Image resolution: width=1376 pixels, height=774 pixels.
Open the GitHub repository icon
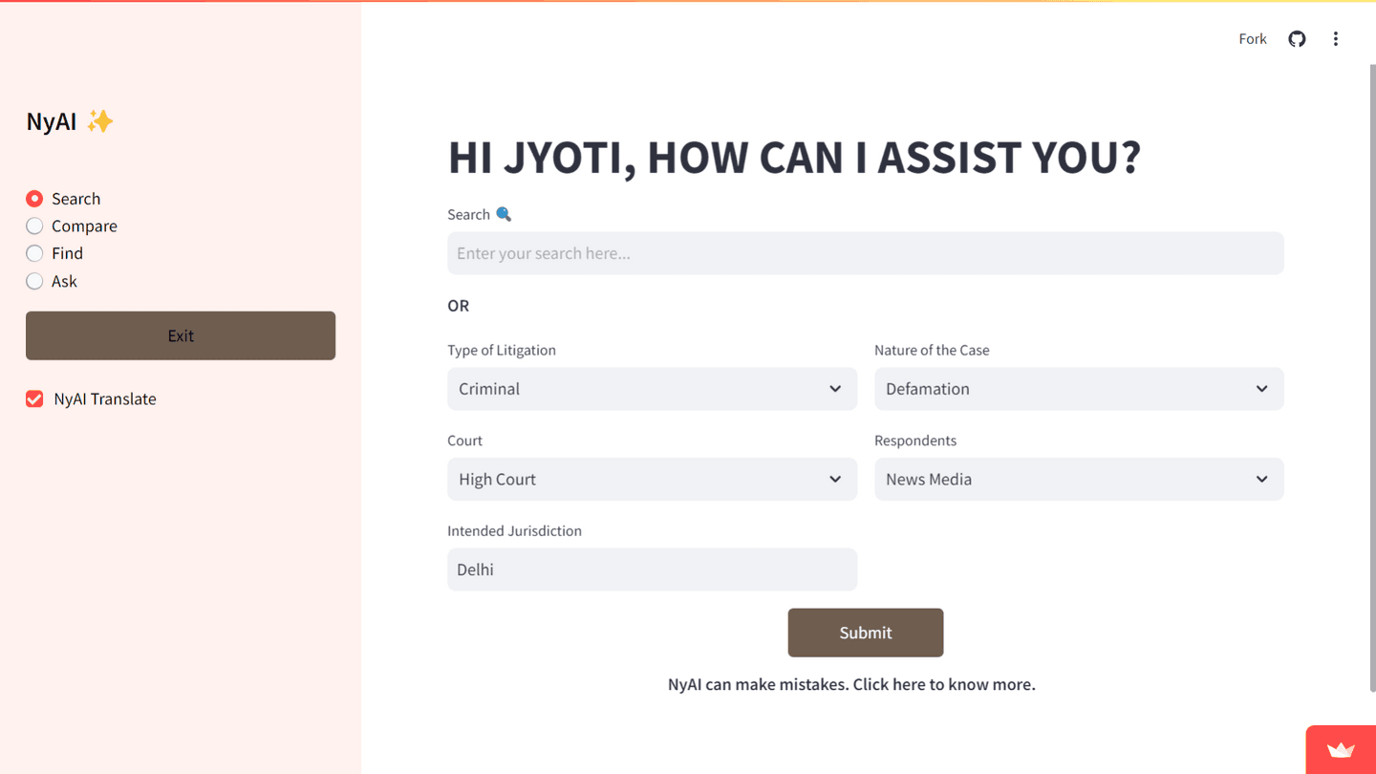[x=1297, y=39]
